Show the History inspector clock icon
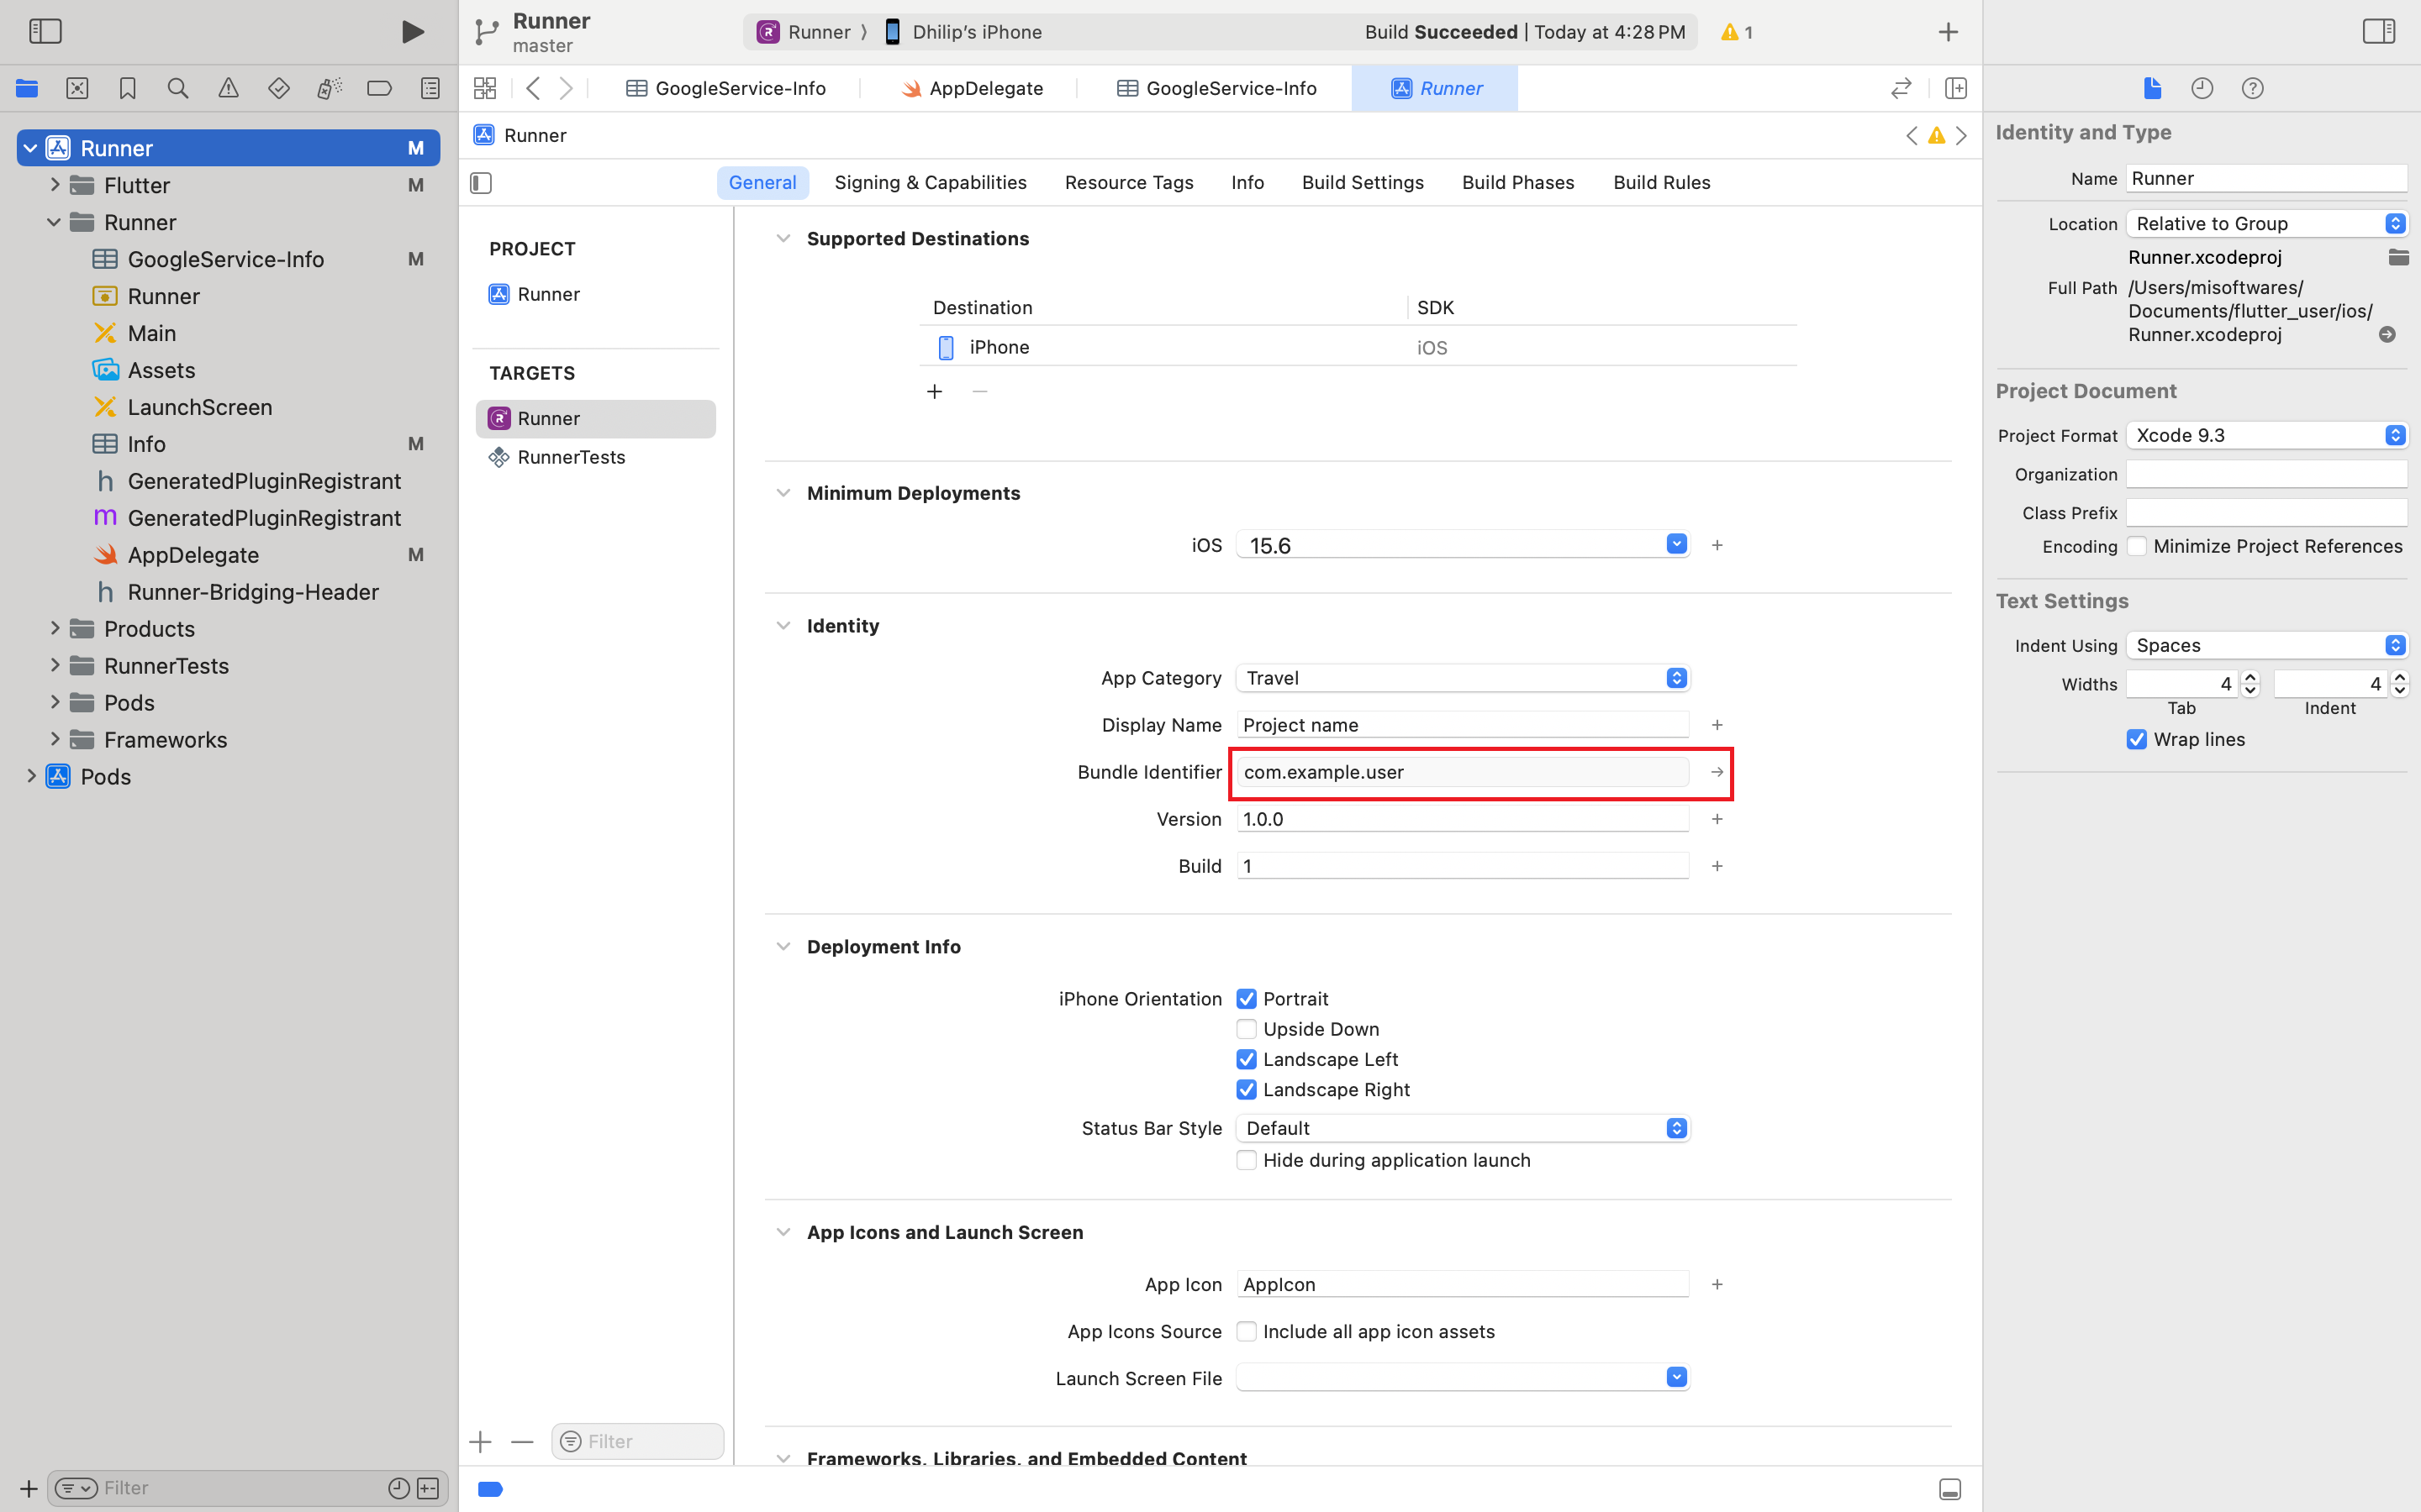 click(x=2202, y=88)
